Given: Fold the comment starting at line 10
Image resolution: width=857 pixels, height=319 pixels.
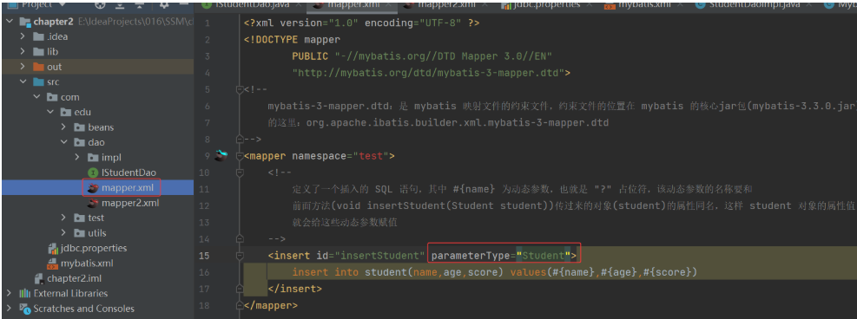Looking at the screenshot, I should 240,173.
